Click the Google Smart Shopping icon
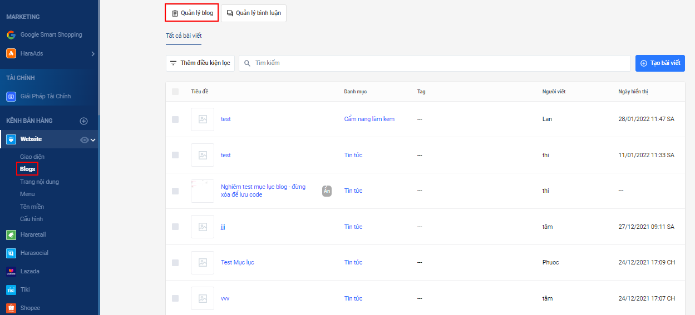This screenshot has height=315, width=695. (x=11, y=34)
